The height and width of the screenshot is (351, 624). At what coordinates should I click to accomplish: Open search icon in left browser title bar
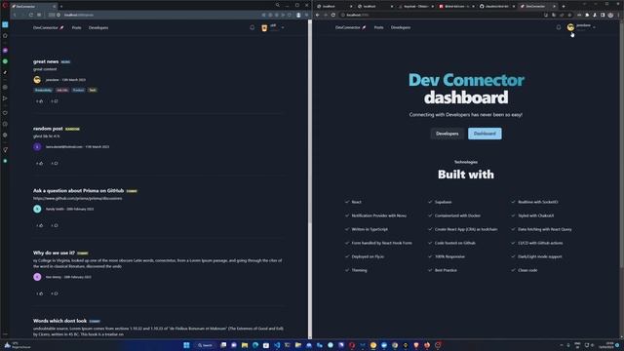coord(277,5)
